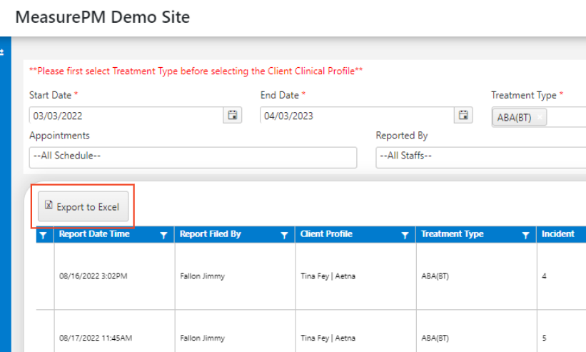The width and height of the screenshot is (586, 352).
Task: Click Tina Fey | Aetna in 08/16/2022 row
Action: tap(328, 276)
